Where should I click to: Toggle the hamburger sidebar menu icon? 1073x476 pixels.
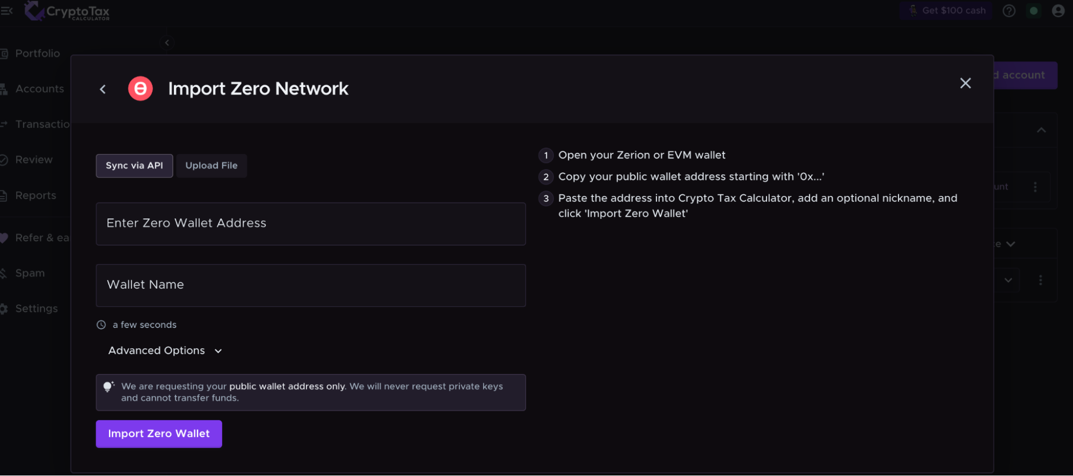click(6, 11)
